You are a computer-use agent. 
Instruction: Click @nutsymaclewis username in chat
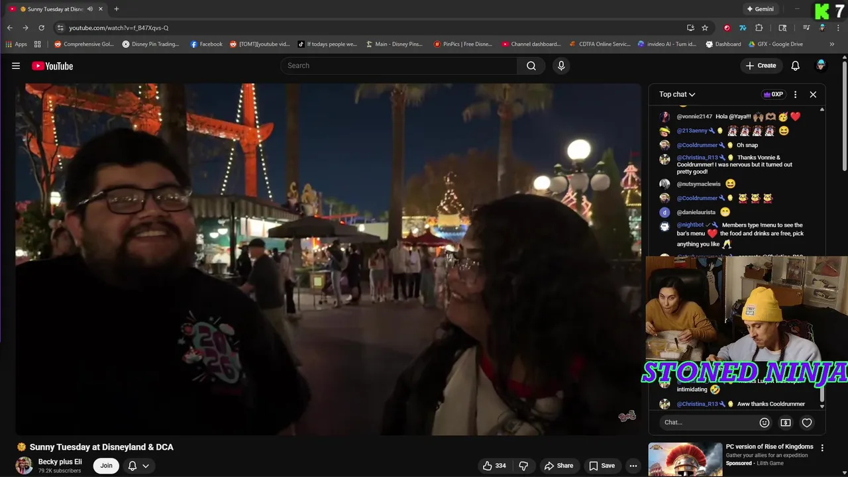pos(698,184)
